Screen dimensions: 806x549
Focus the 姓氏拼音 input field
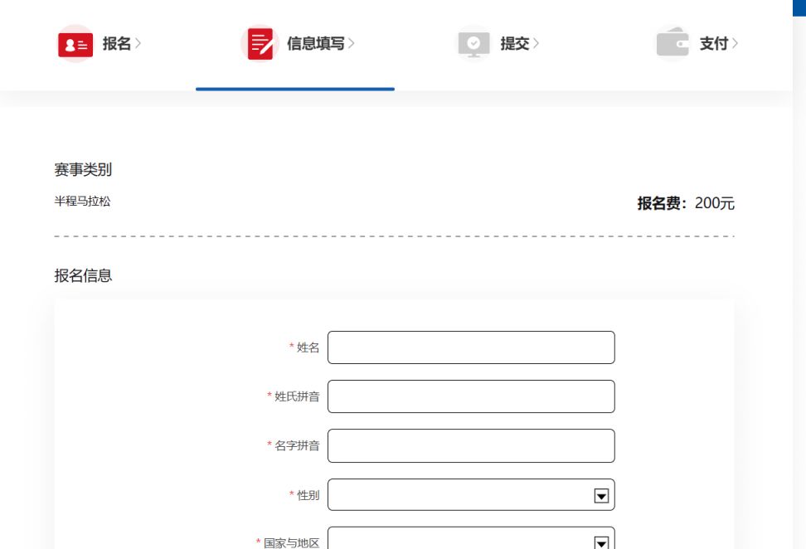click(471, 396)
